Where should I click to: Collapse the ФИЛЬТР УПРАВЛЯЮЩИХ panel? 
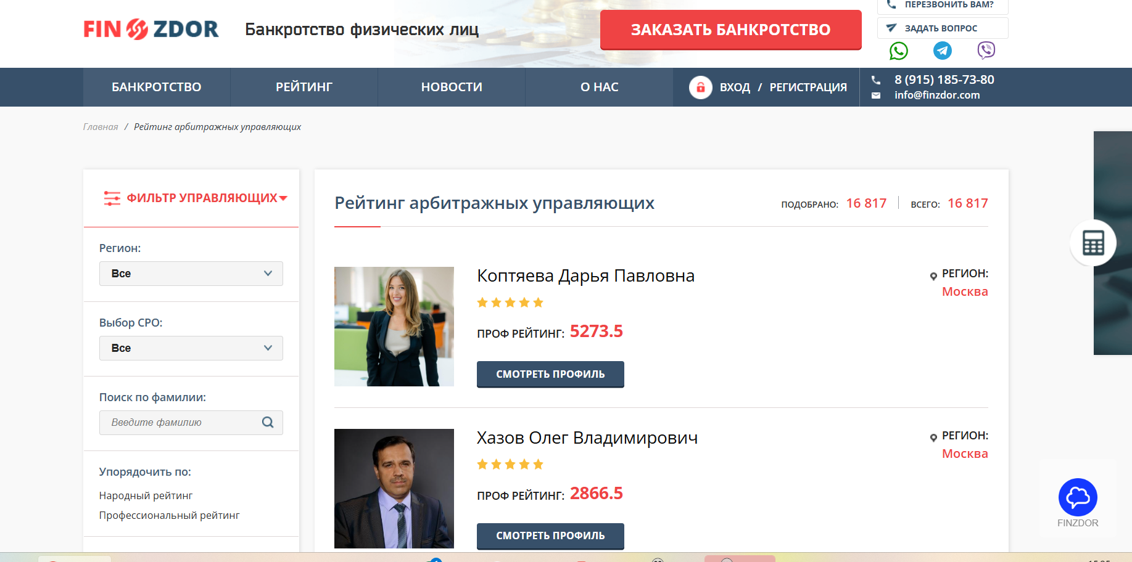pos(196,198)
